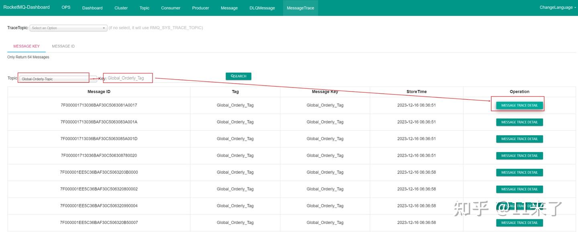Open the Cluster section
Screen dimensions: 578x232
pyautogui.click(x=121, y=8)
